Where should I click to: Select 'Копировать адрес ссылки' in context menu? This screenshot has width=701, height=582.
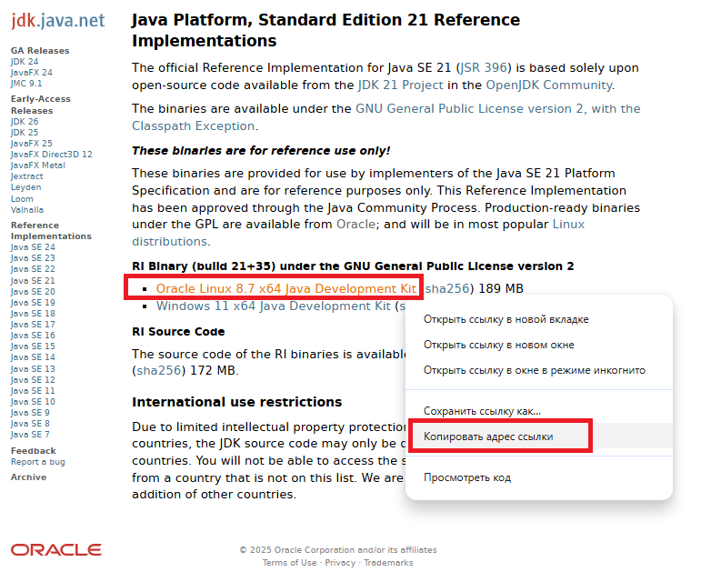[539, 436]
